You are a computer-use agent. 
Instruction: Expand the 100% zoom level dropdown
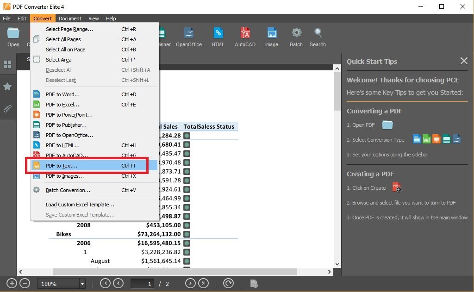click(82, 284)
